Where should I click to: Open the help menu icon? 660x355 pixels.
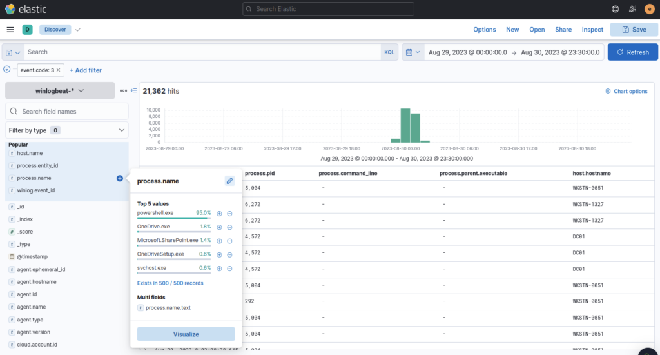pyautogui.click(x=616, y=9)
